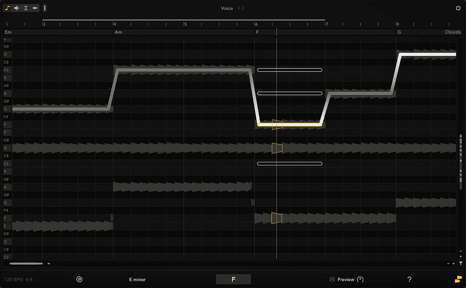Click the 120 BPM tempo display
This screenshot has width=466, height=288.
tap(14, 279)
